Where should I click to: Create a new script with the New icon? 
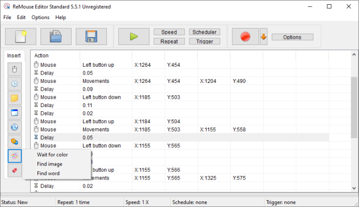click(21, 37)
